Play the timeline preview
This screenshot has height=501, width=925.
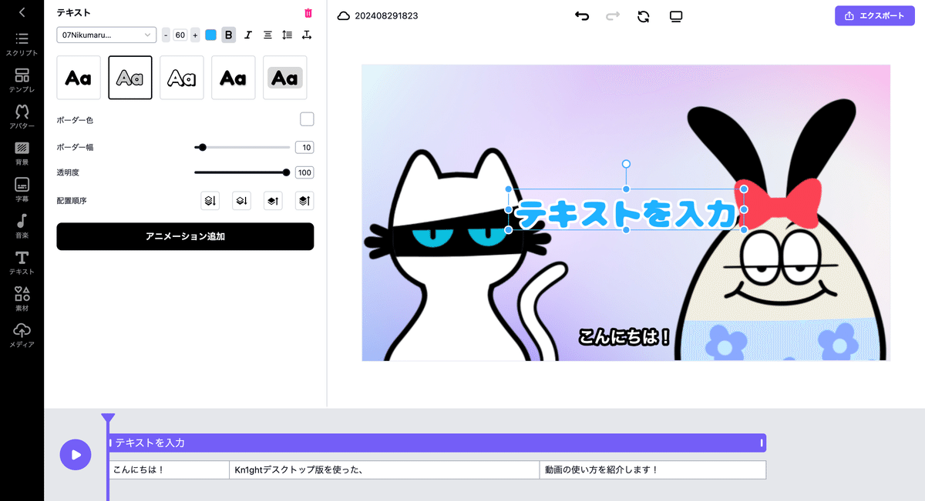click(76, 454)
